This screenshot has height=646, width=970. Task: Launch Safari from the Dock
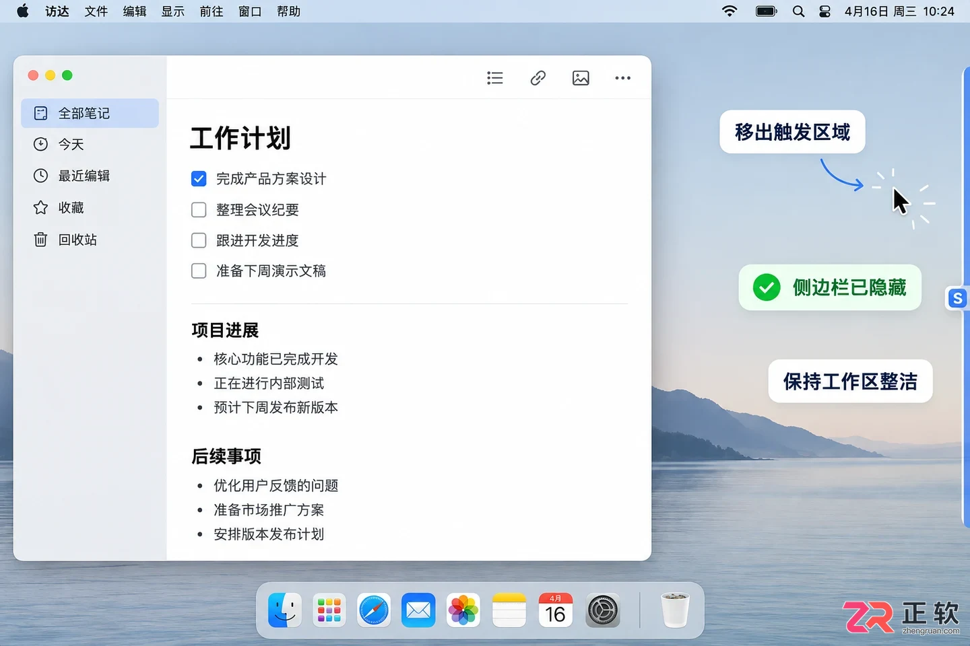tap(374, 610)
